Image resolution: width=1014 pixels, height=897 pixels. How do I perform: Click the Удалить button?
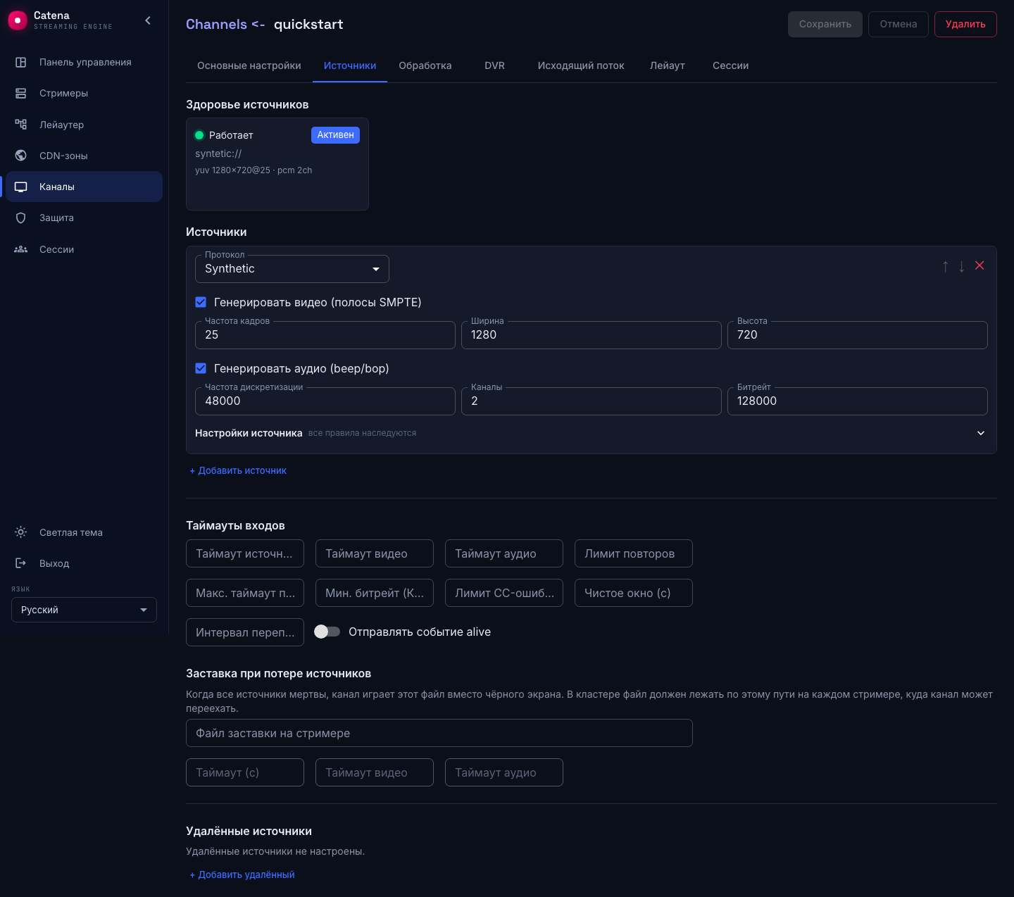coord(965,24)
